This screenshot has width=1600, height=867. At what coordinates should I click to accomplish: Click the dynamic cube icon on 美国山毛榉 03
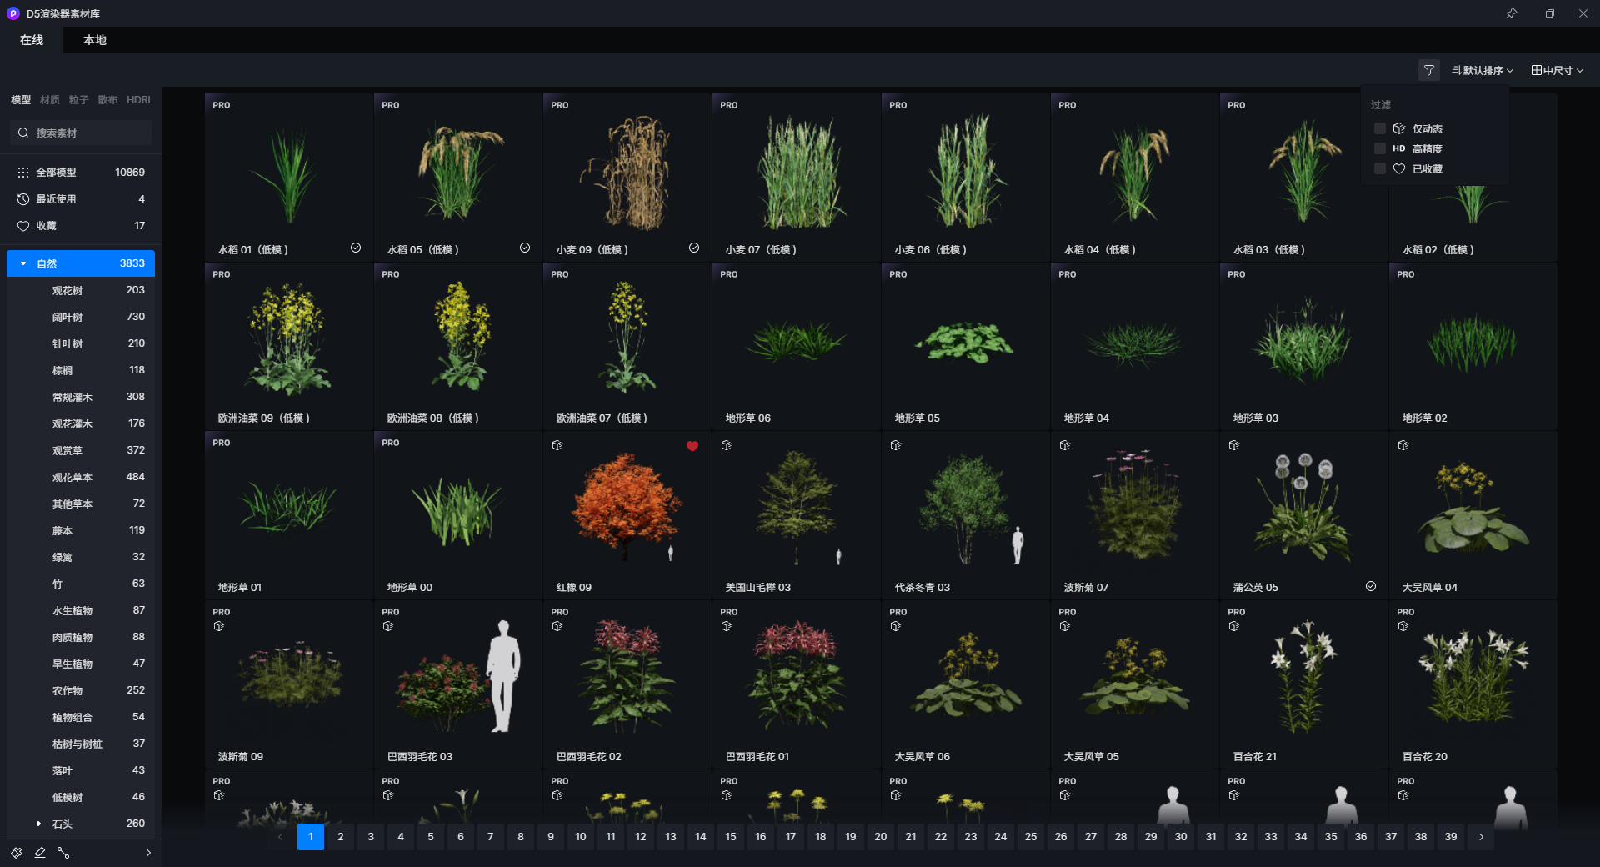[727, 445]
